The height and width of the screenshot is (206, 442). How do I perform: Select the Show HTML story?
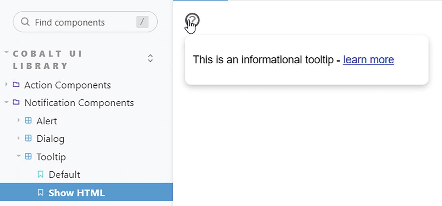[76, 193]
